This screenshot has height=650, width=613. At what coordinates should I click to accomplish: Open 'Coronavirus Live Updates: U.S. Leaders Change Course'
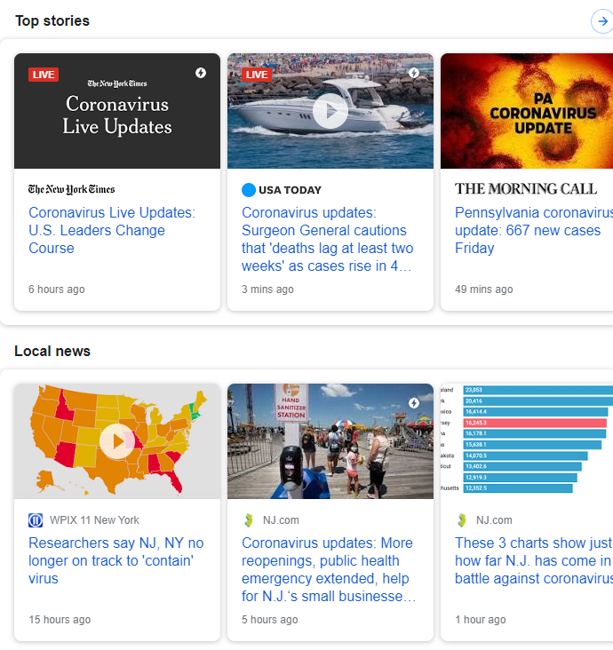point(111,231)
